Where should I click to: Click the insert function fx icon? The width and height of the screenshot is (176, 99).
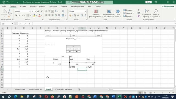tap(29, 24)
